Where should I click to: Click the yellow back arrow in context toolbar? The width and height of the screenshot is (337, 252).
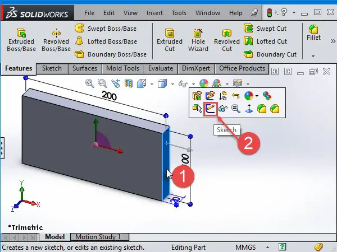tap(236, 96)
